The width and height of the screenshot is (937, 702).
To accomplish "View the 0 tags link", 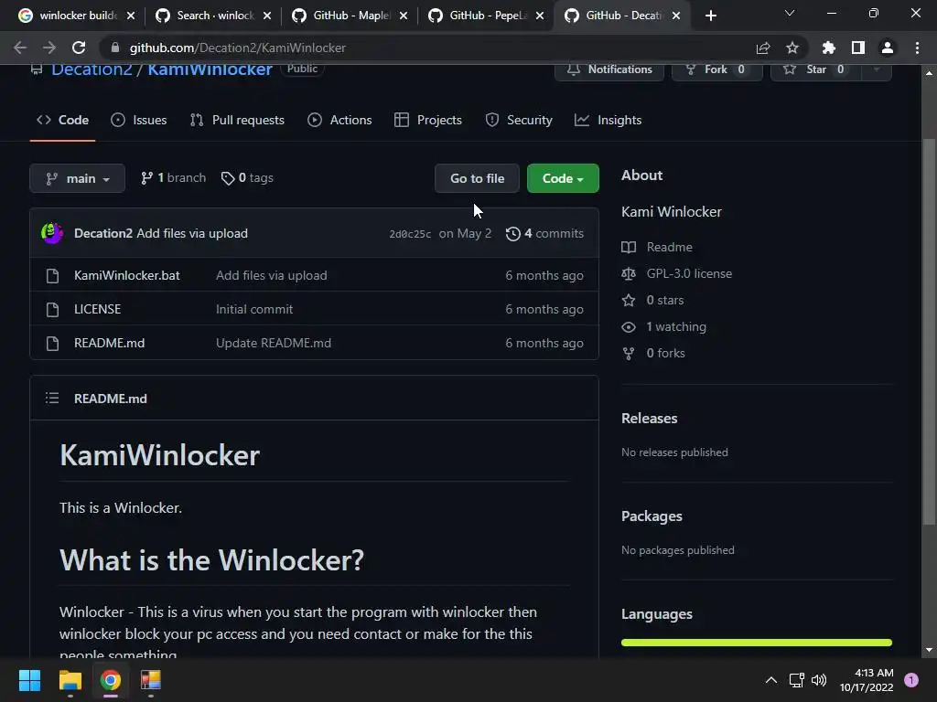I will tap(247, 178).
